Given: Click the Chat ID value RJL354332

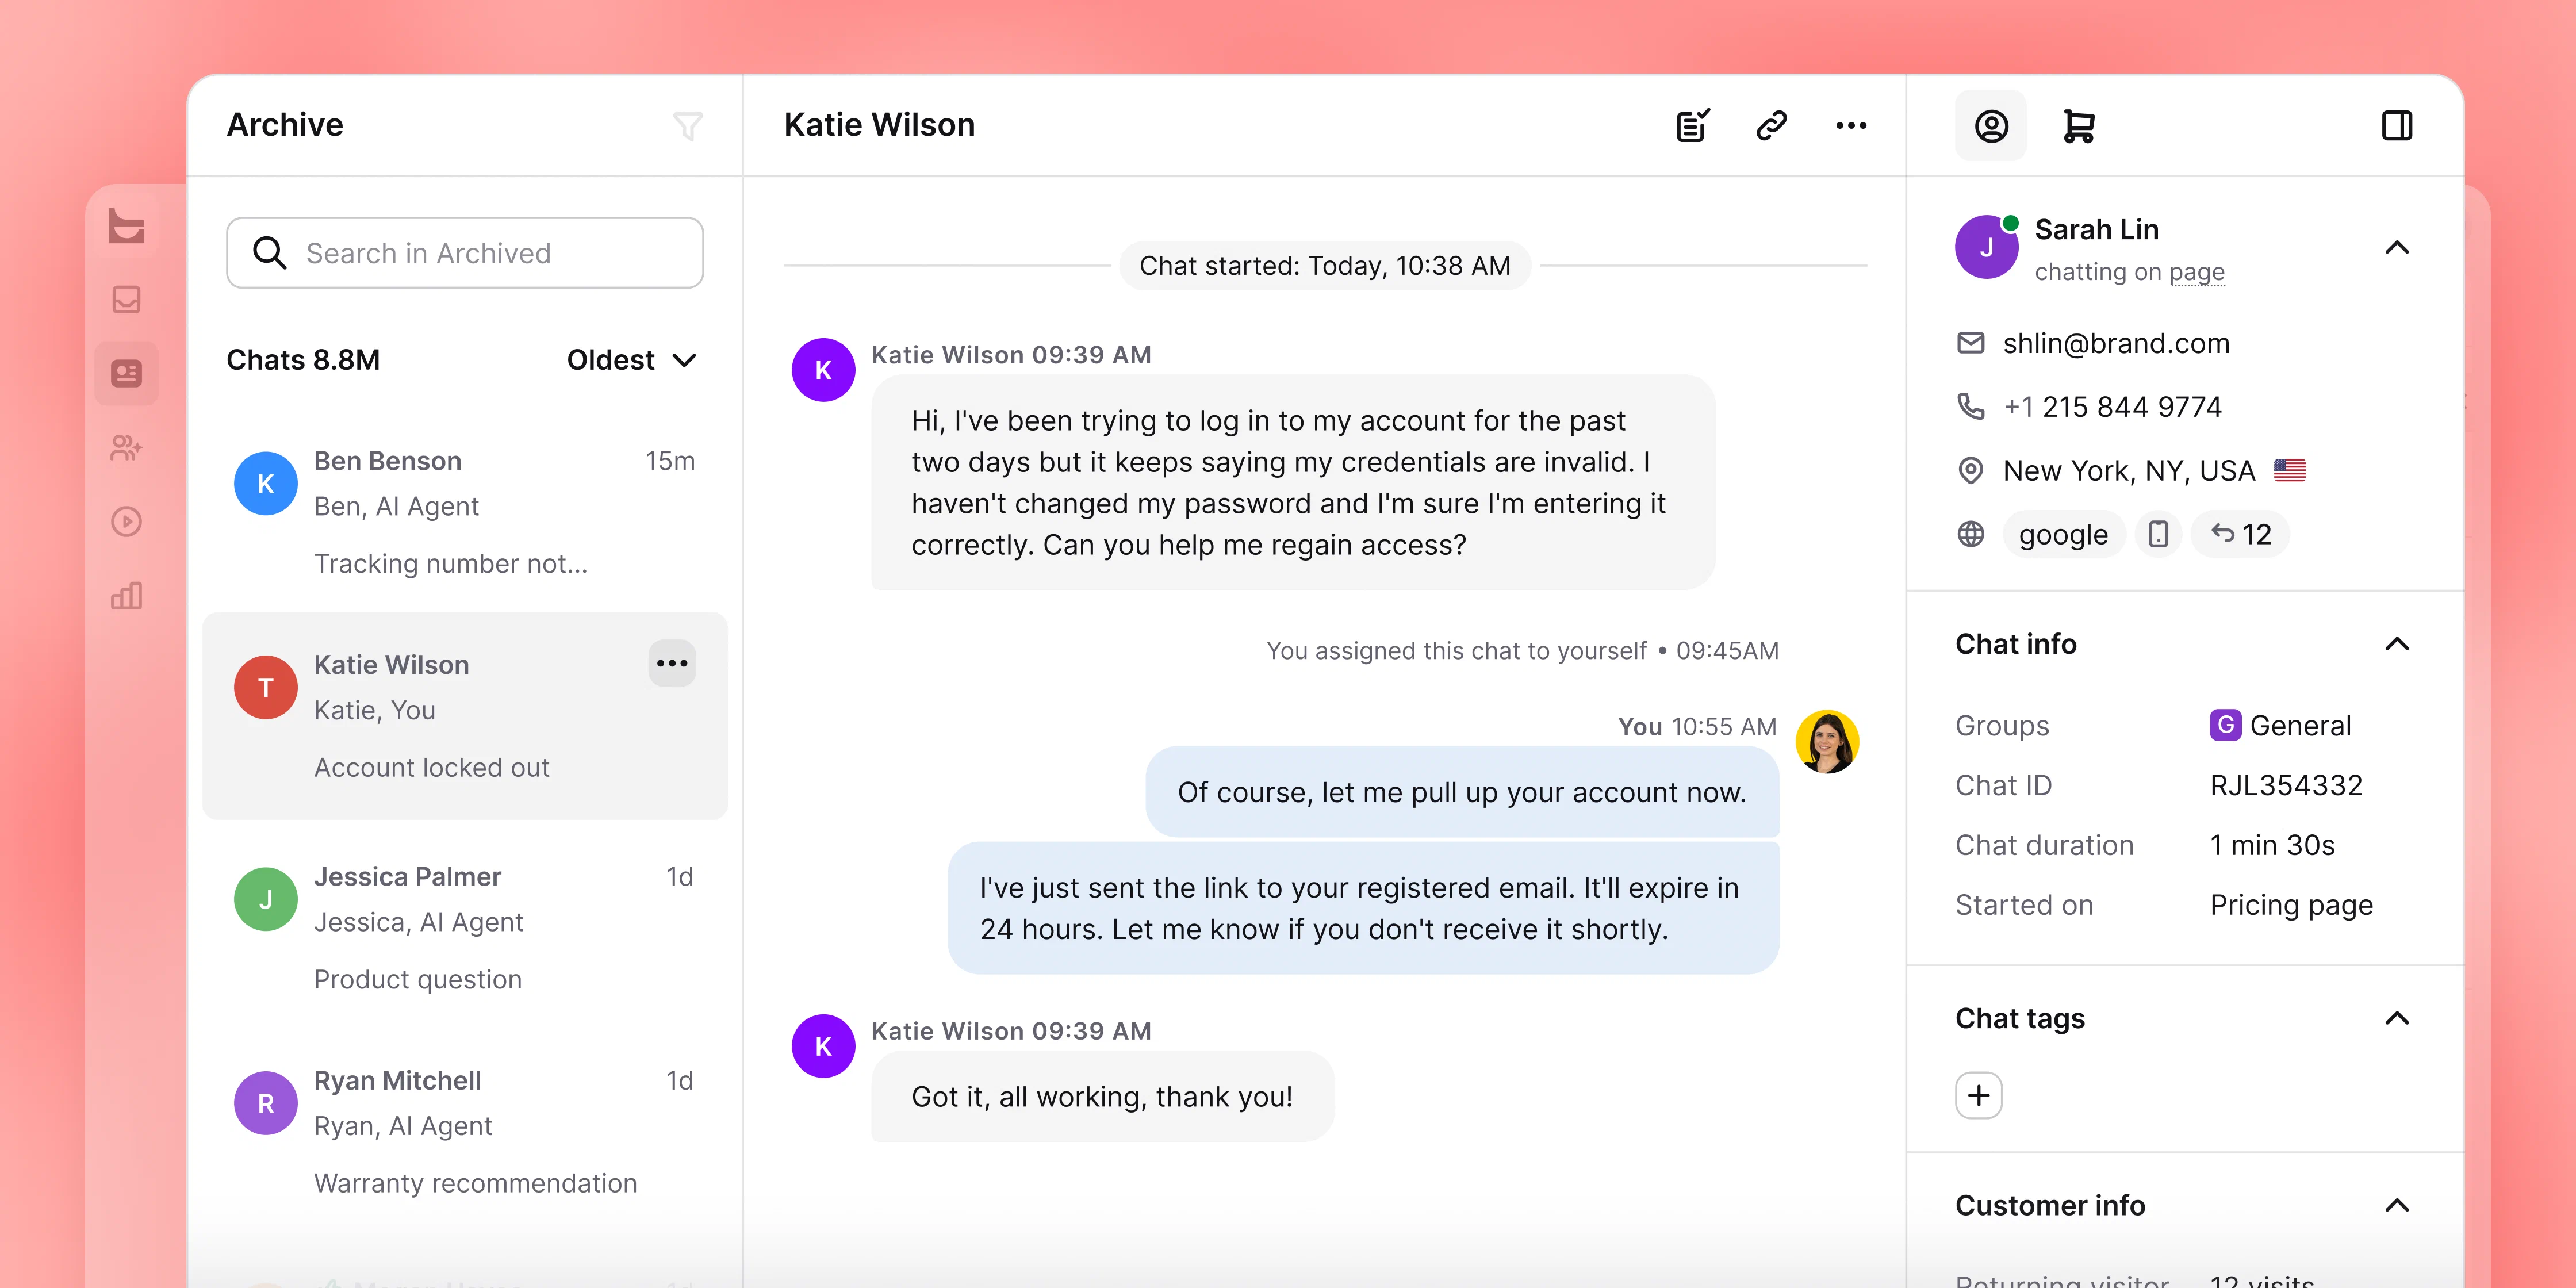Looking at the screenshot, I should 2286,785.
